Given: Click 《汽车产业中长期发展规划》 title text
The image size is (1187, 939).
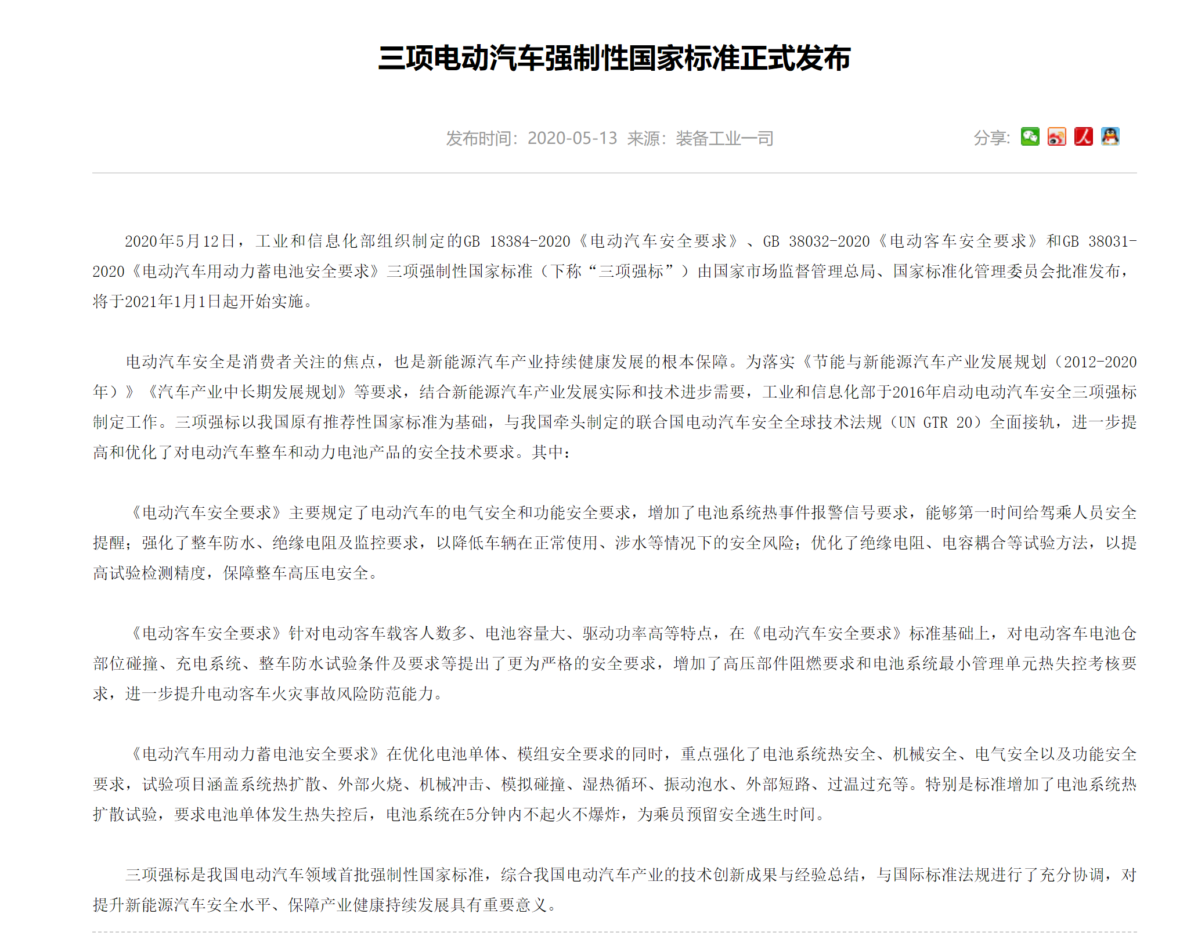Looking at the screenshot, I should [246, 392].
